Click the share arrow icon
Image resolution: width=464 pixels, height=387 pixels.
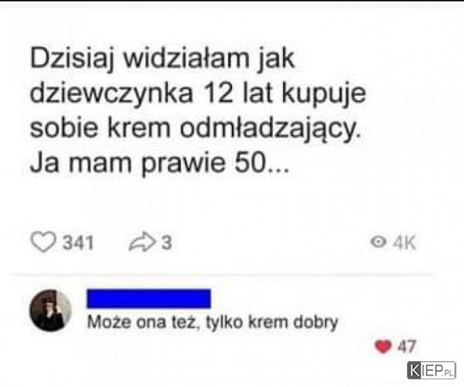pos(142,242)
